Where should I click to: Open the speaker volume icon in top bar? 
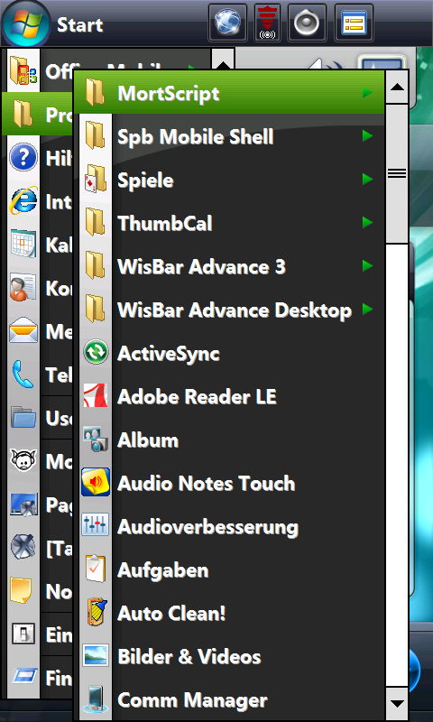[x=307, y=23]
